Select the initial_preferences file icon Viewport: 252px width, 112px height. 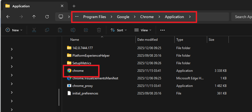[69, 93]
